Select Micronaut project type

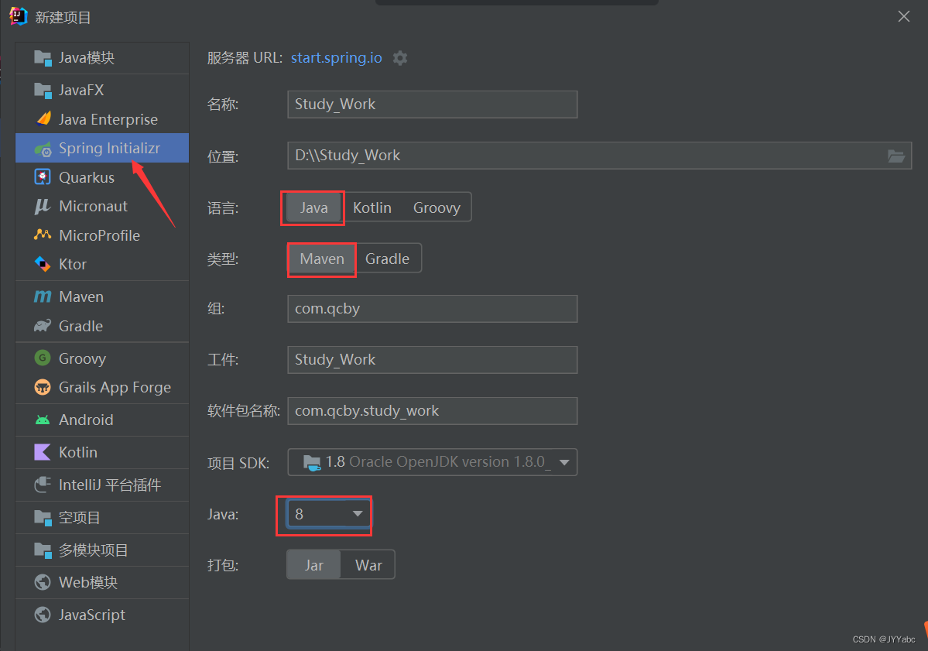[102, 206]
